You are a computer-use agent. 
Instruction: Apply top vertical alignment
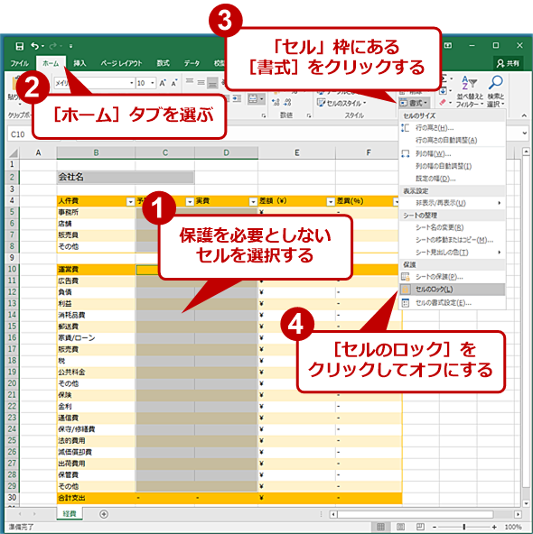(190, 81)
